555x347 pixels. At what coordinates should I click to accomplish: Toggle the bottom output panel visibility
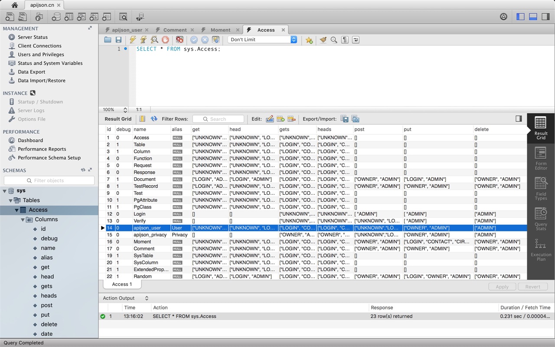click(x=533, y=17)
